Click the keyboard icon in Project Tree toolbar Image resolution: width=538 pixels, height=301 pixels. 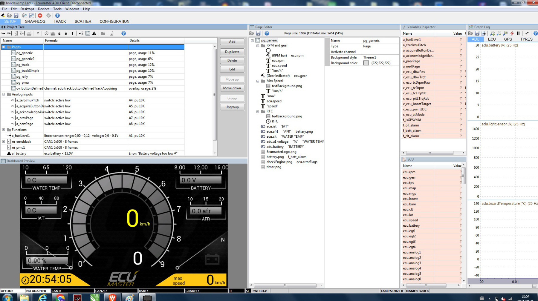(29, 33)
